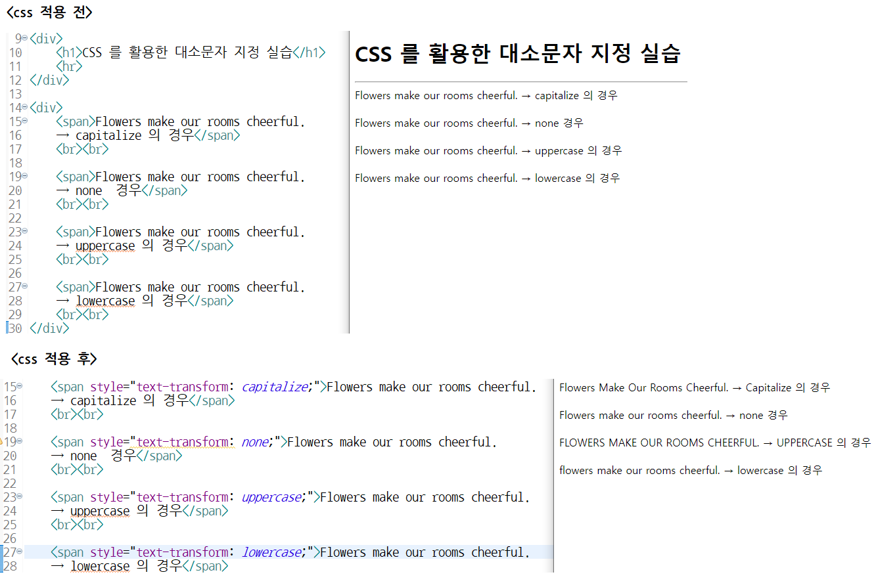876x585 pixels.
Task: Collapse the fold of the lowercase-styled span line
Action: [20, 552]
